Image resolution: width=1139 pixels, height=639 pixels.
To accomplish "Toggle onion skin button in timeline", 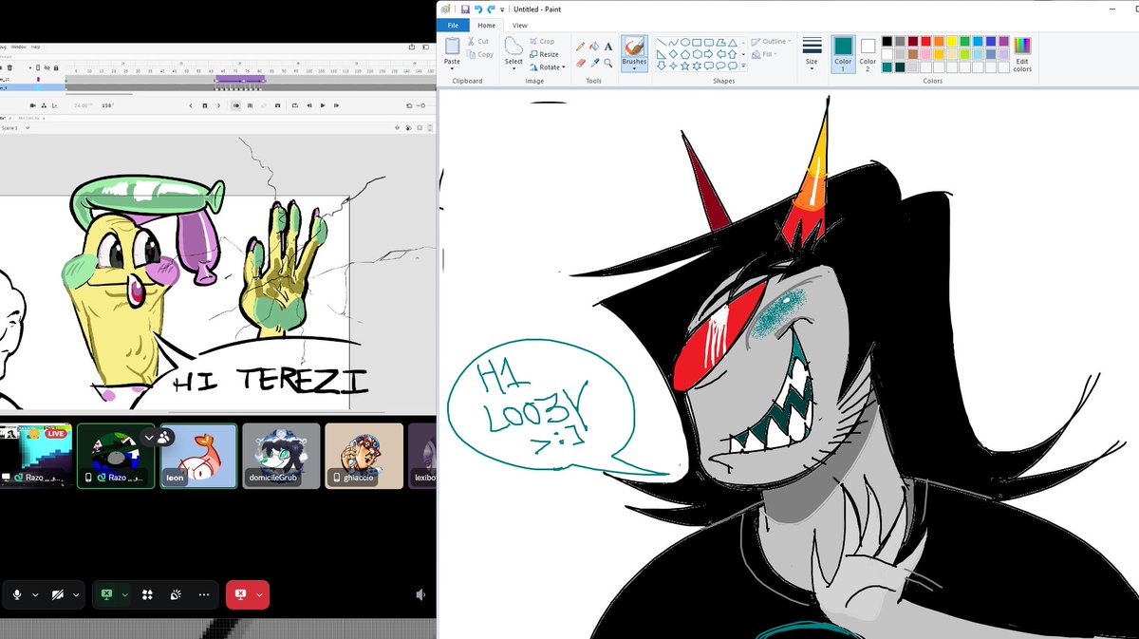I will point(236,105).
